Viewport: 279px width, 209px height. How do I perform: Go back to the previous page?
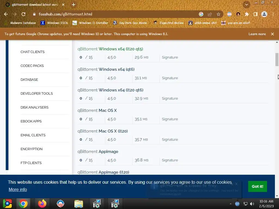(x=6, y=14)
